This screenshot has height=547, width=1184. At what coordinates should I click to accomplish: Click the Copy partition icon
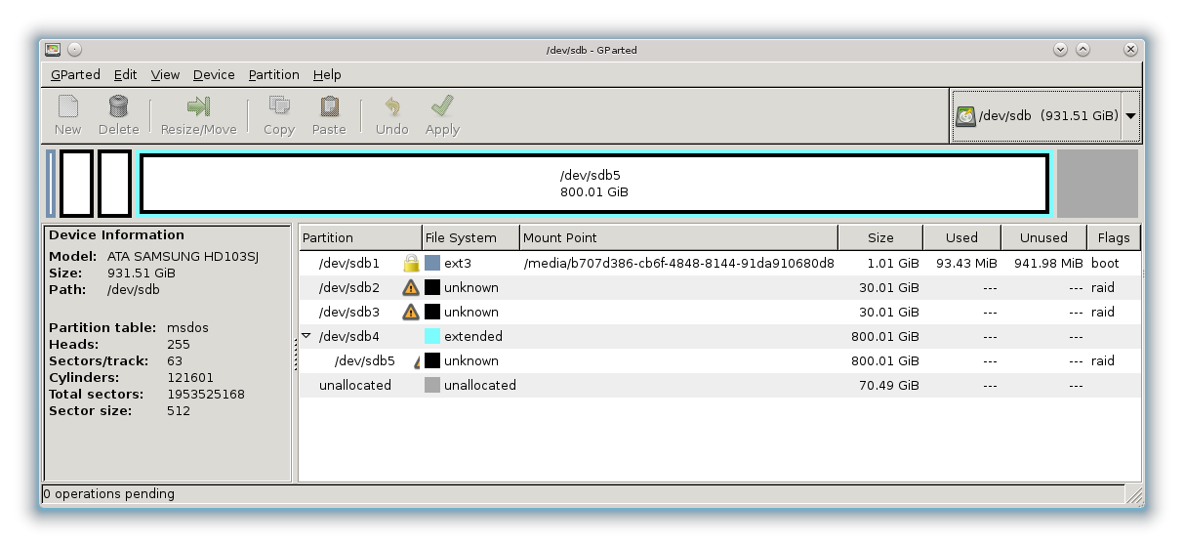click(x=279, y=106)
